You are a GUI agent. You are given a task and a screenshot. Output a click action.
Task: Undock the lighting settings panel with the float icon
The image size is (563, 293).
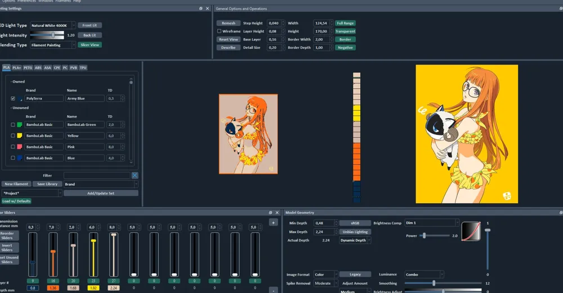point(201,8)
